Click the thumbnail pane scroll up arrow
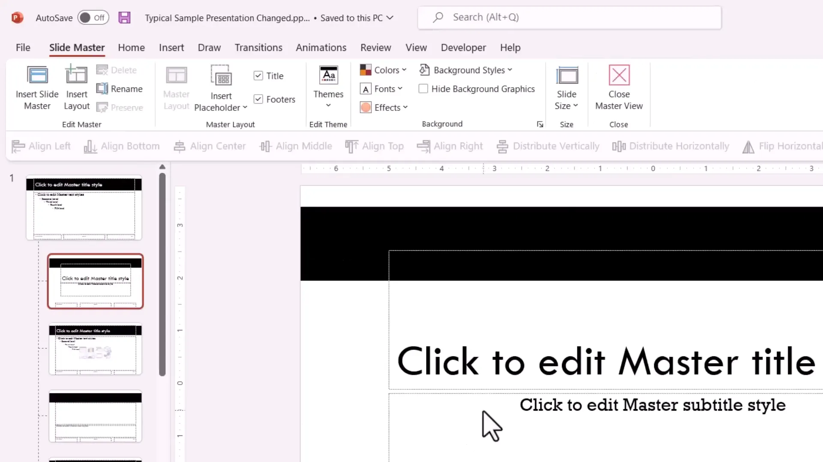823x462 pixels. click(x=162, y=167)
